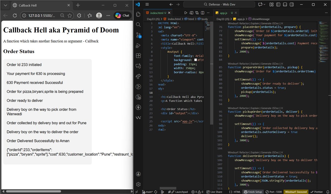Click the horizontal scrollbar in index.html editor
Viewport: 331px width, 194px height.
tap(168, 188)
